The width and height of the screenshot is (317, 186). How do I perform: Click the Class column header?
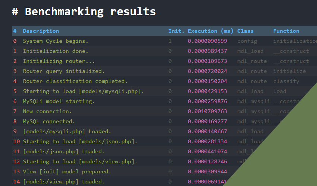coord(245,31)
